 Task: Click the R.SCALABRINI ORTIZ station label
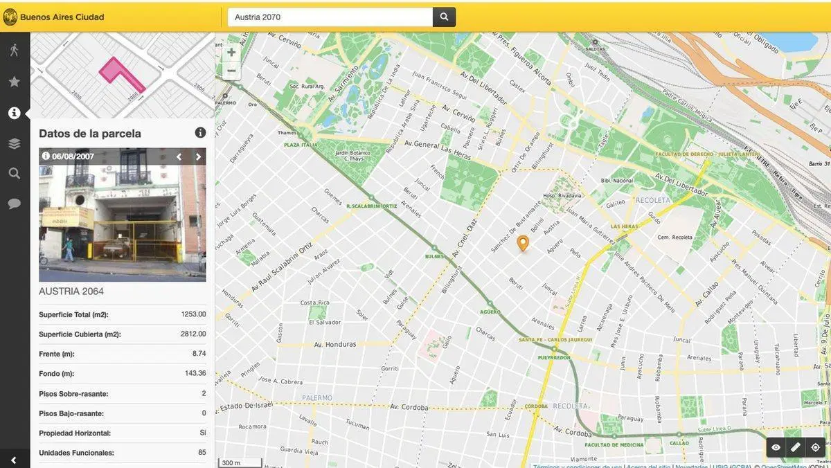click(371, 206)
